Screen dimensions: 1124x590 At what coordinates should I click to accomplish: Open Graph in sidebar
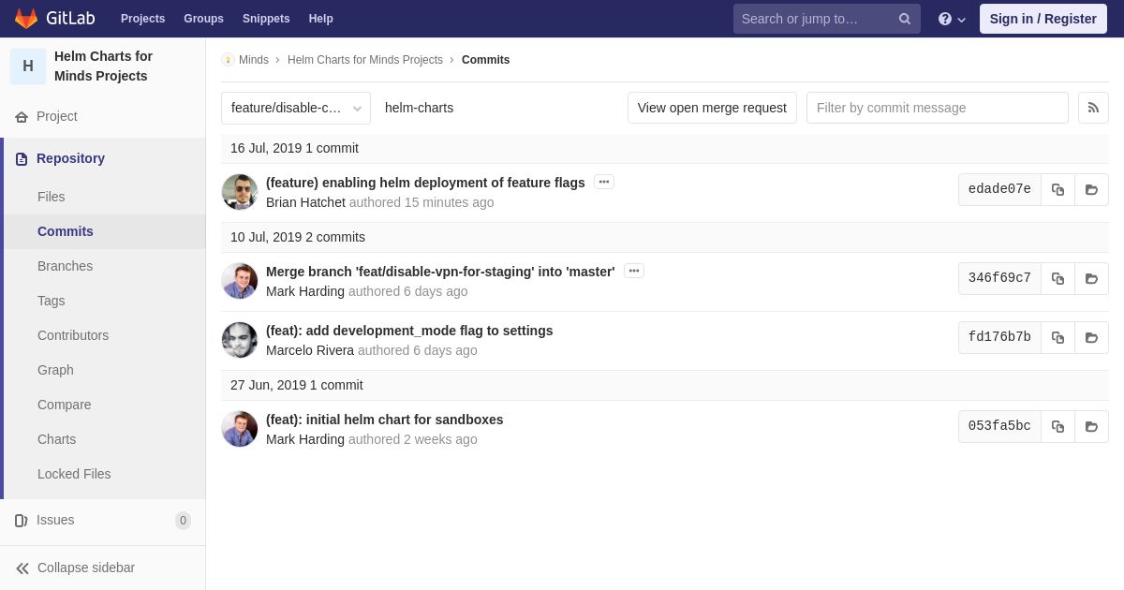pyautogui.click(x=55, y=370)
